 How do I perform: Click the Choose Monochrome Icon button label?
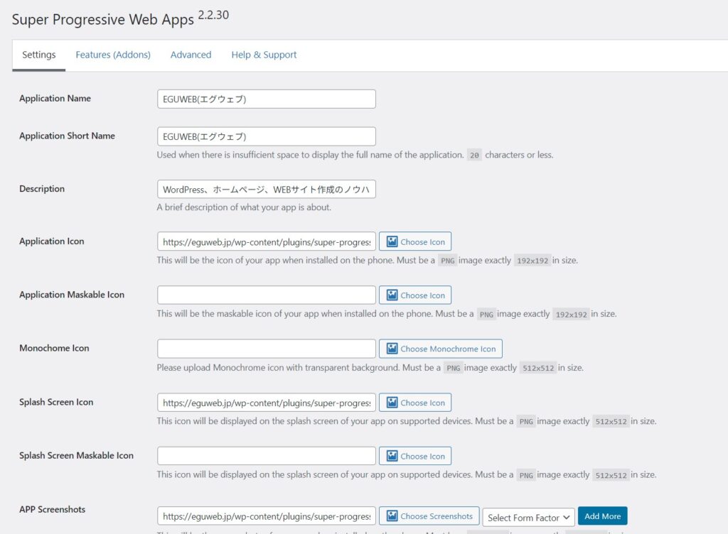click(448, 349)
